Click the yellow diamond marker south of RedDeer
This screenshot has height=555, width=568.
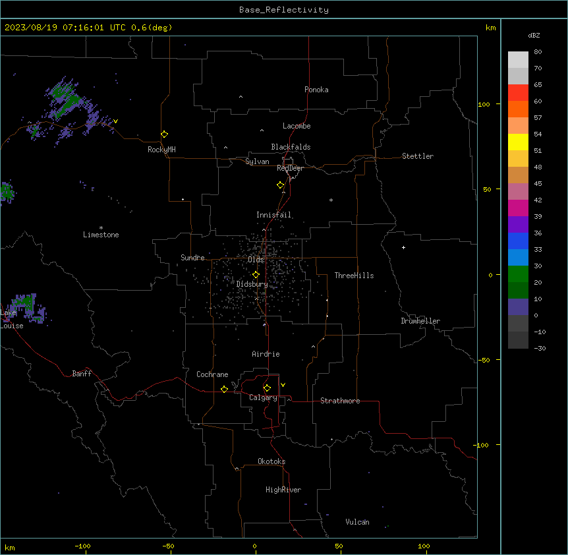click(x=281, y=185)
